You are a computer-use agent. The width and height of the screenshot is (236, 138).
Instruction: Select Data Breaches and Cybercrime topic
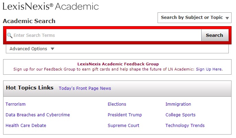[37, 115]
